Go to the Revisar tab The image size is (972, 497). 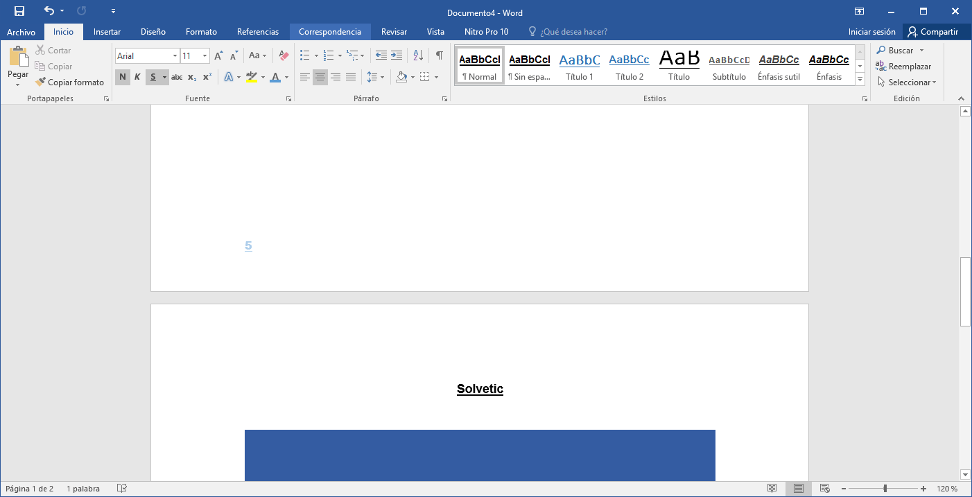(394, 32)
